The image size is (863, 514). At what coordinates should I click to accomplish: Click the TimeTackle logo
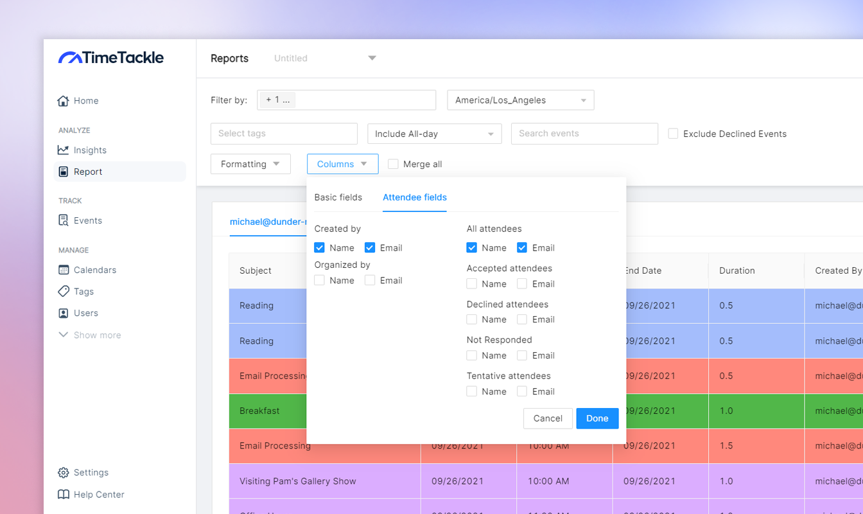point(111,58)
